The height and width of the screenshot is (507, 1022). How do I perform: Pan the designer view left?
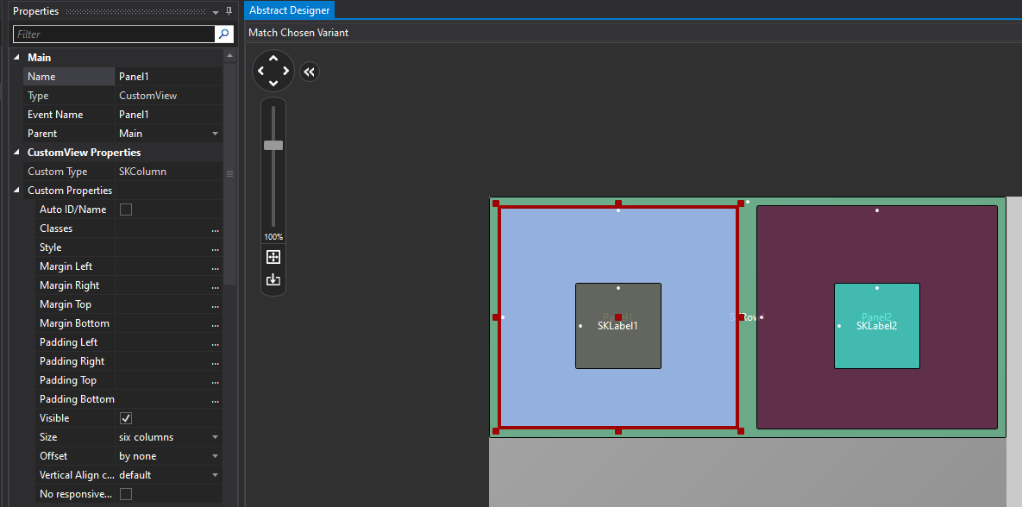(260, 71)
